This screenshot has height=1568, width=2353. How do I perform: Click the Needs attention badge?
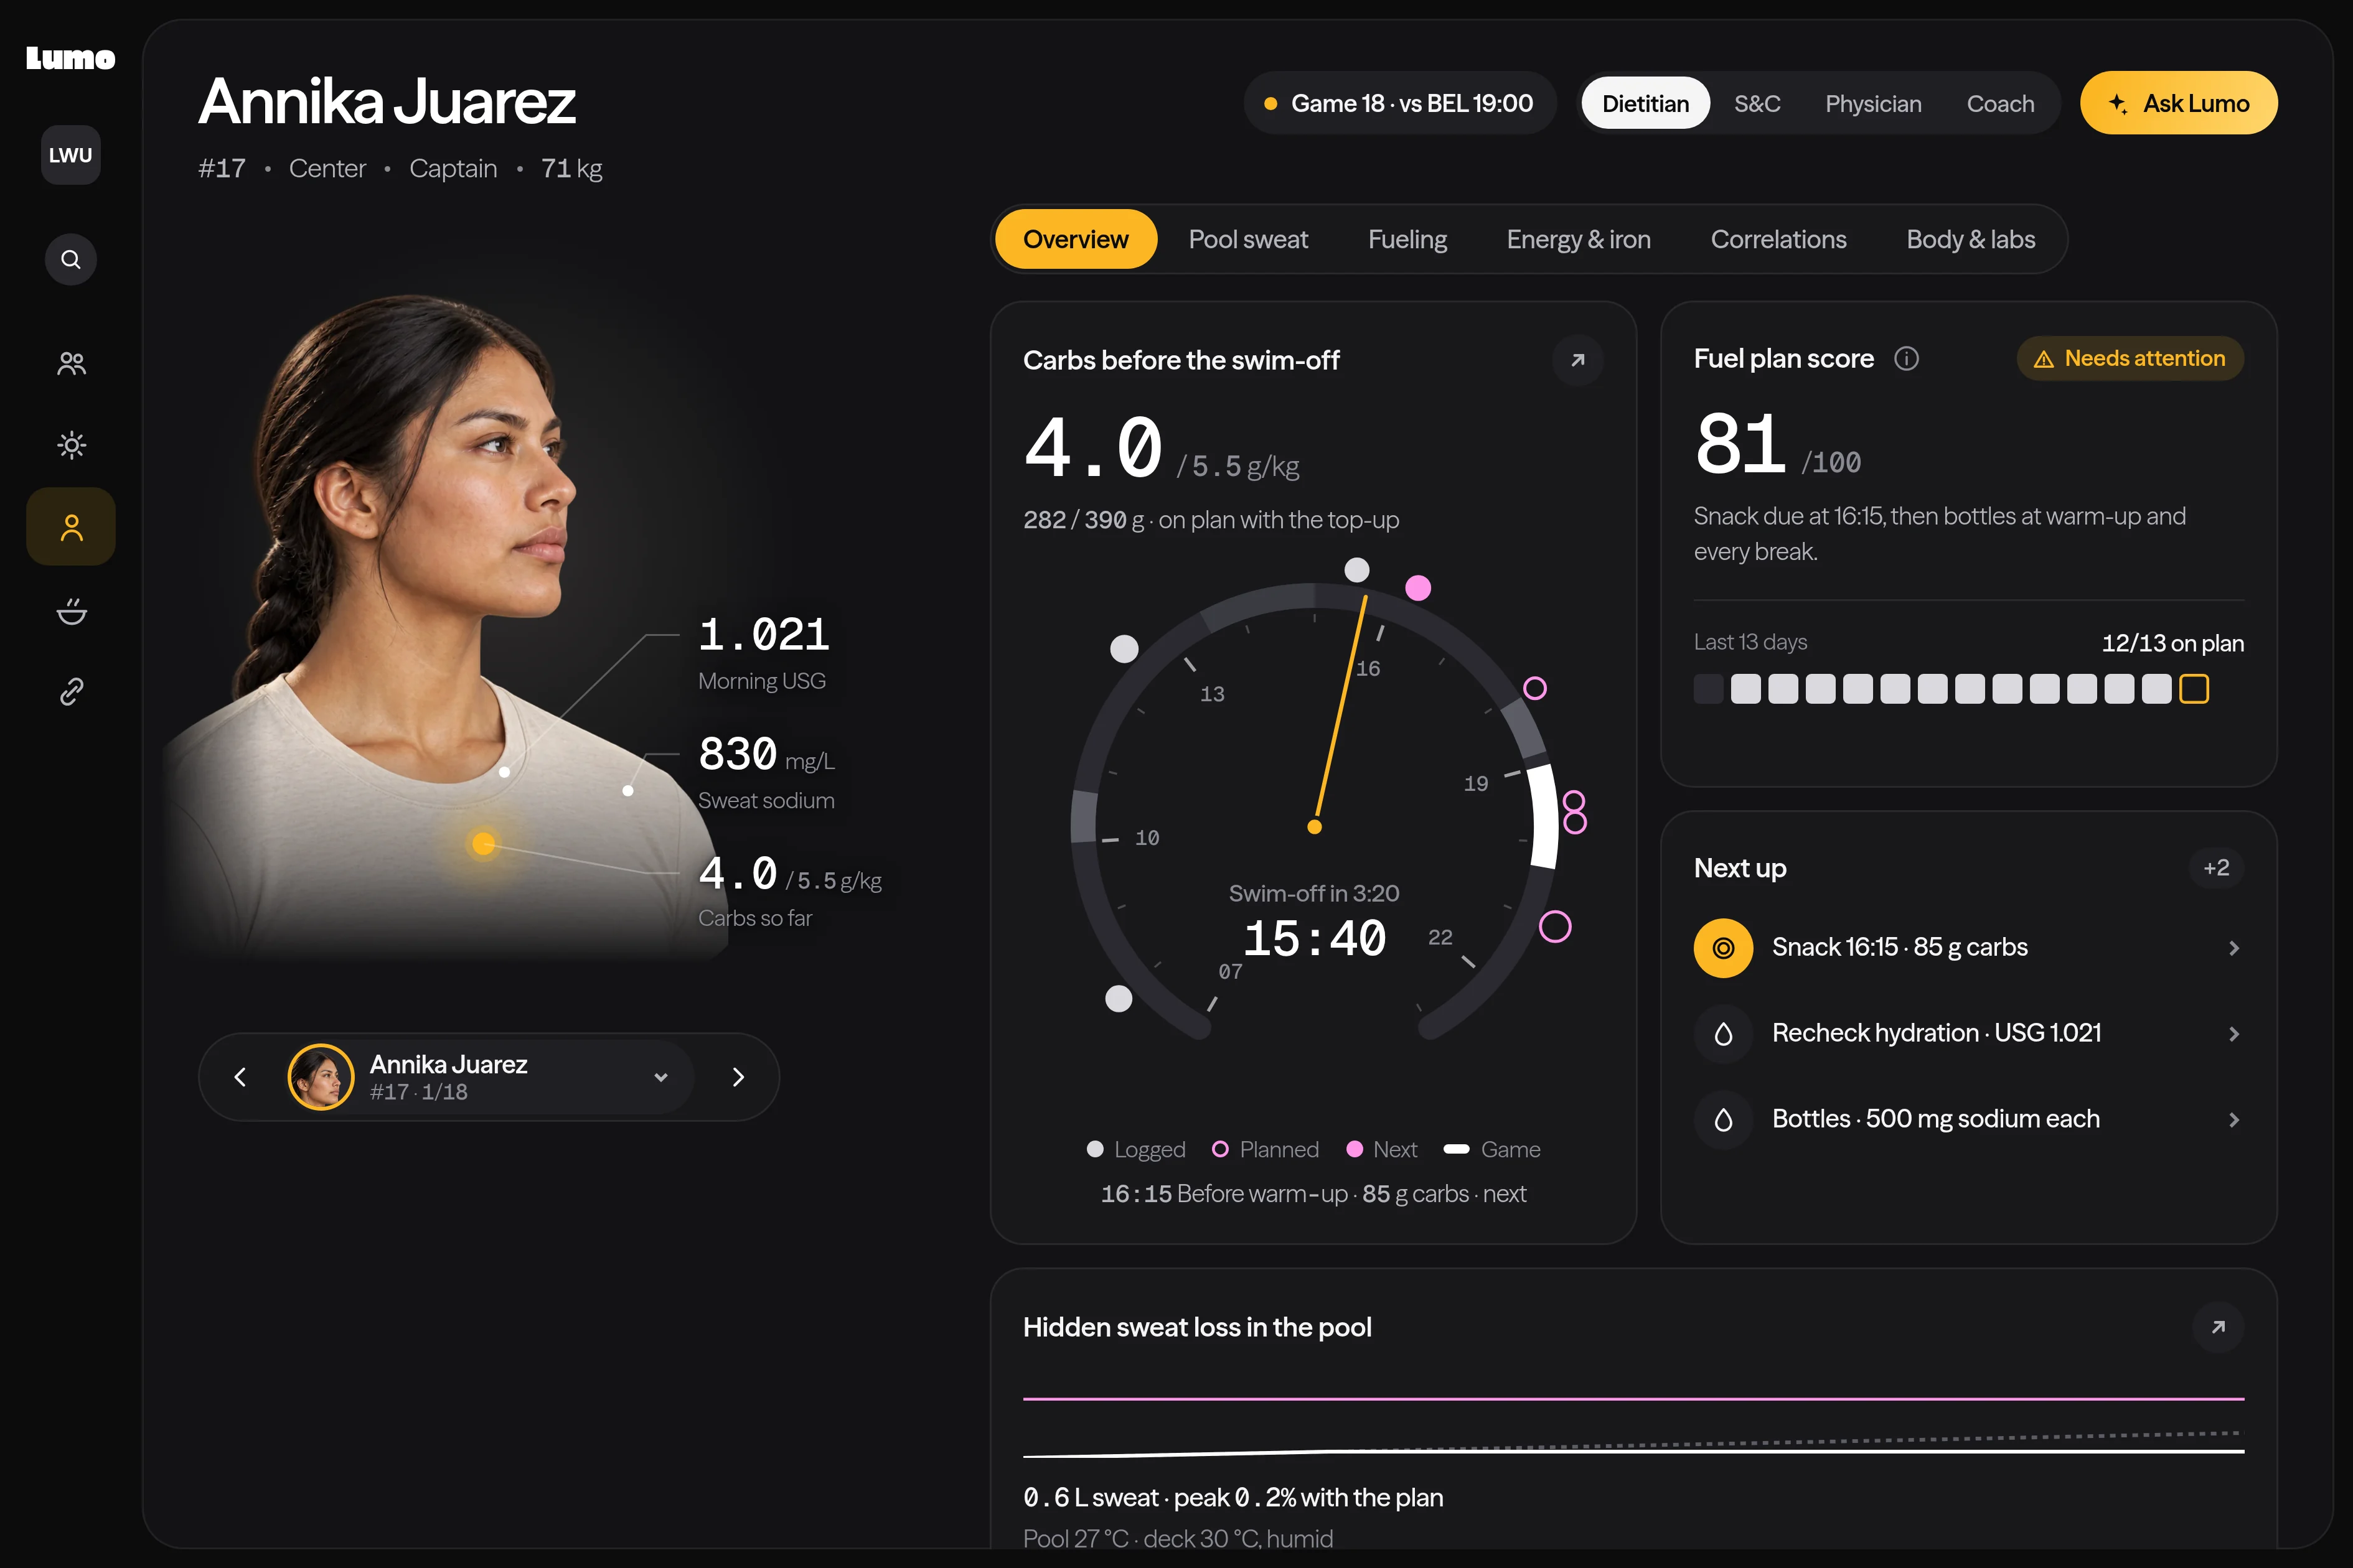tap(2130, 358)
